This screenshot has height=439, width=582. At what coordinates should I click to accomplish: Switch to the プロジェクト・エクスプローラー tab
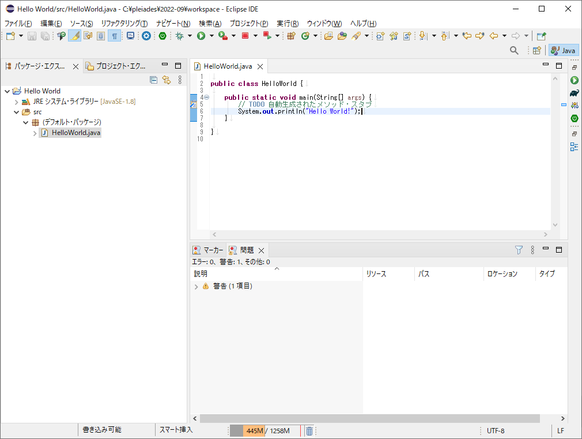[116, 66]
